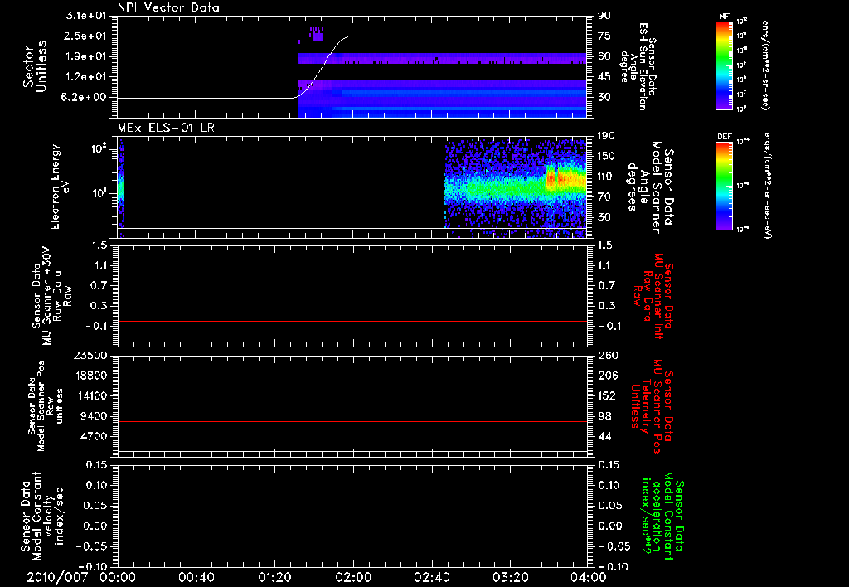Click the red 'MU Scanner Pos Telemetry' title

652,406
